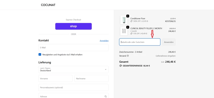Click the tag icon next to 15% OFF

pos(131,33)
